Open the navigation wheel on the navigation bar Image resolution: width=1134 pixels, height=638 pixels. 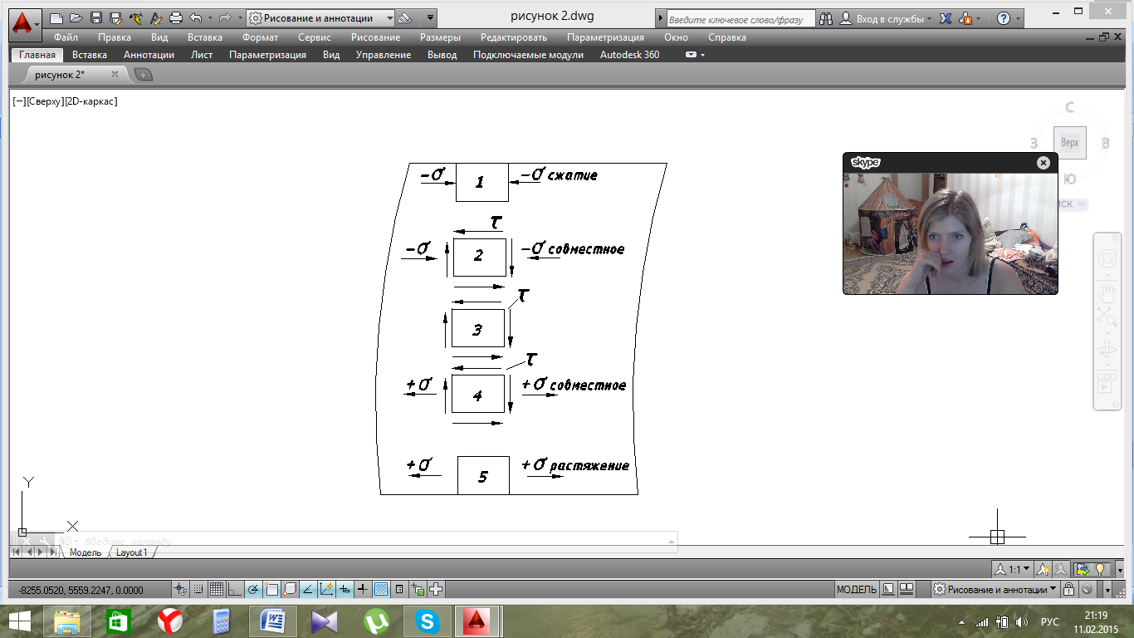[x=1107, y=258]
